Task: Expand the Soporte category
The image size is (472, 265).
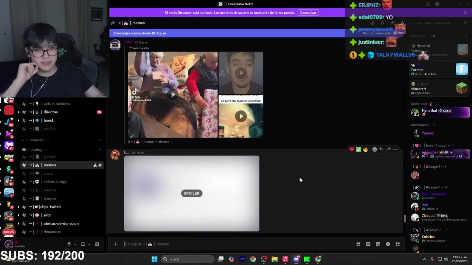Action: 35,140
